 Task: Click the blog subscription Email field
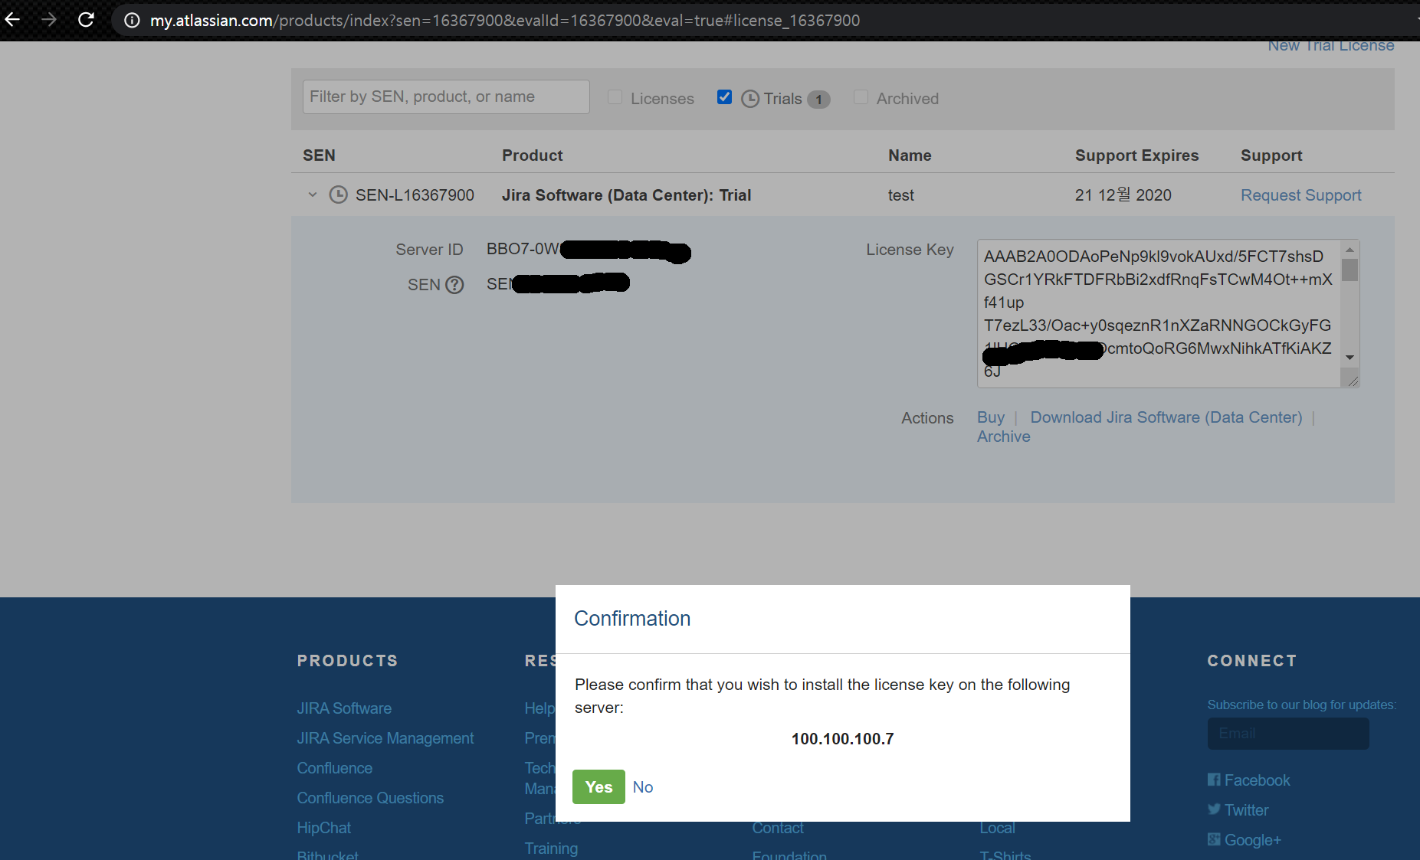click(1288, 734)
